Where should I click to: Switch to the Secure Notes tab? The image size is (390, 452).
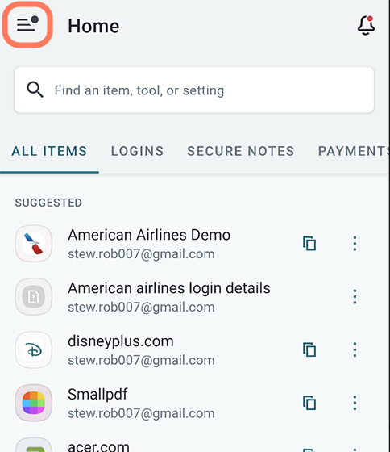pos(241,151)
